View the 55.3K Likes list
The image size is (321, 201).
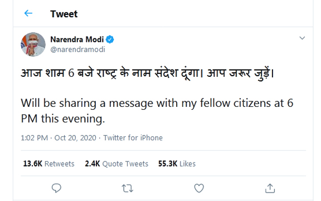click(177, 164)
